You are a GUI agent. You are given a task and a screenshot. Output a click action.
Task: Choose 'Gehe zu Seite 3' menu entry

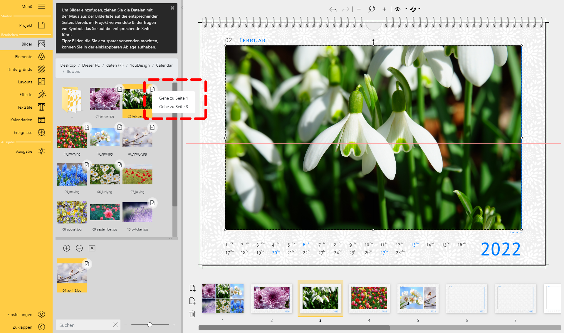173,107
